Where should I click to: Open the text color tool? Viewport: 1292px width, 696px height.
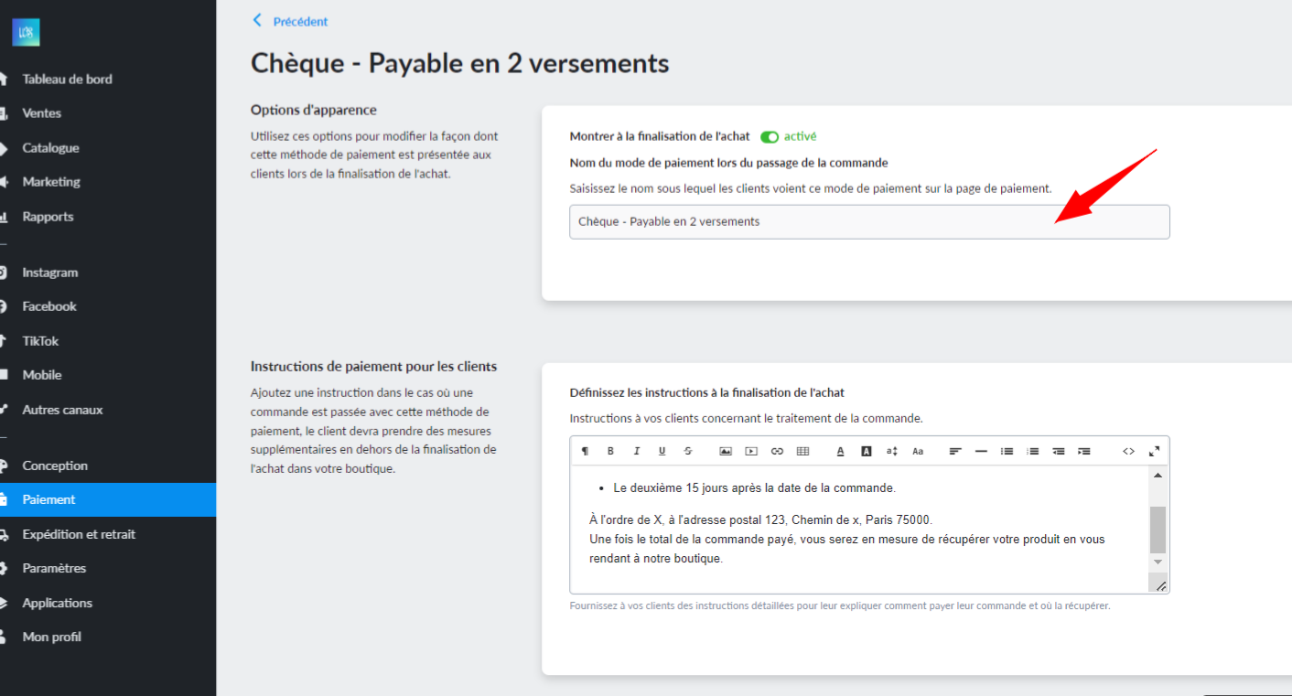click(x=841, y=451)
